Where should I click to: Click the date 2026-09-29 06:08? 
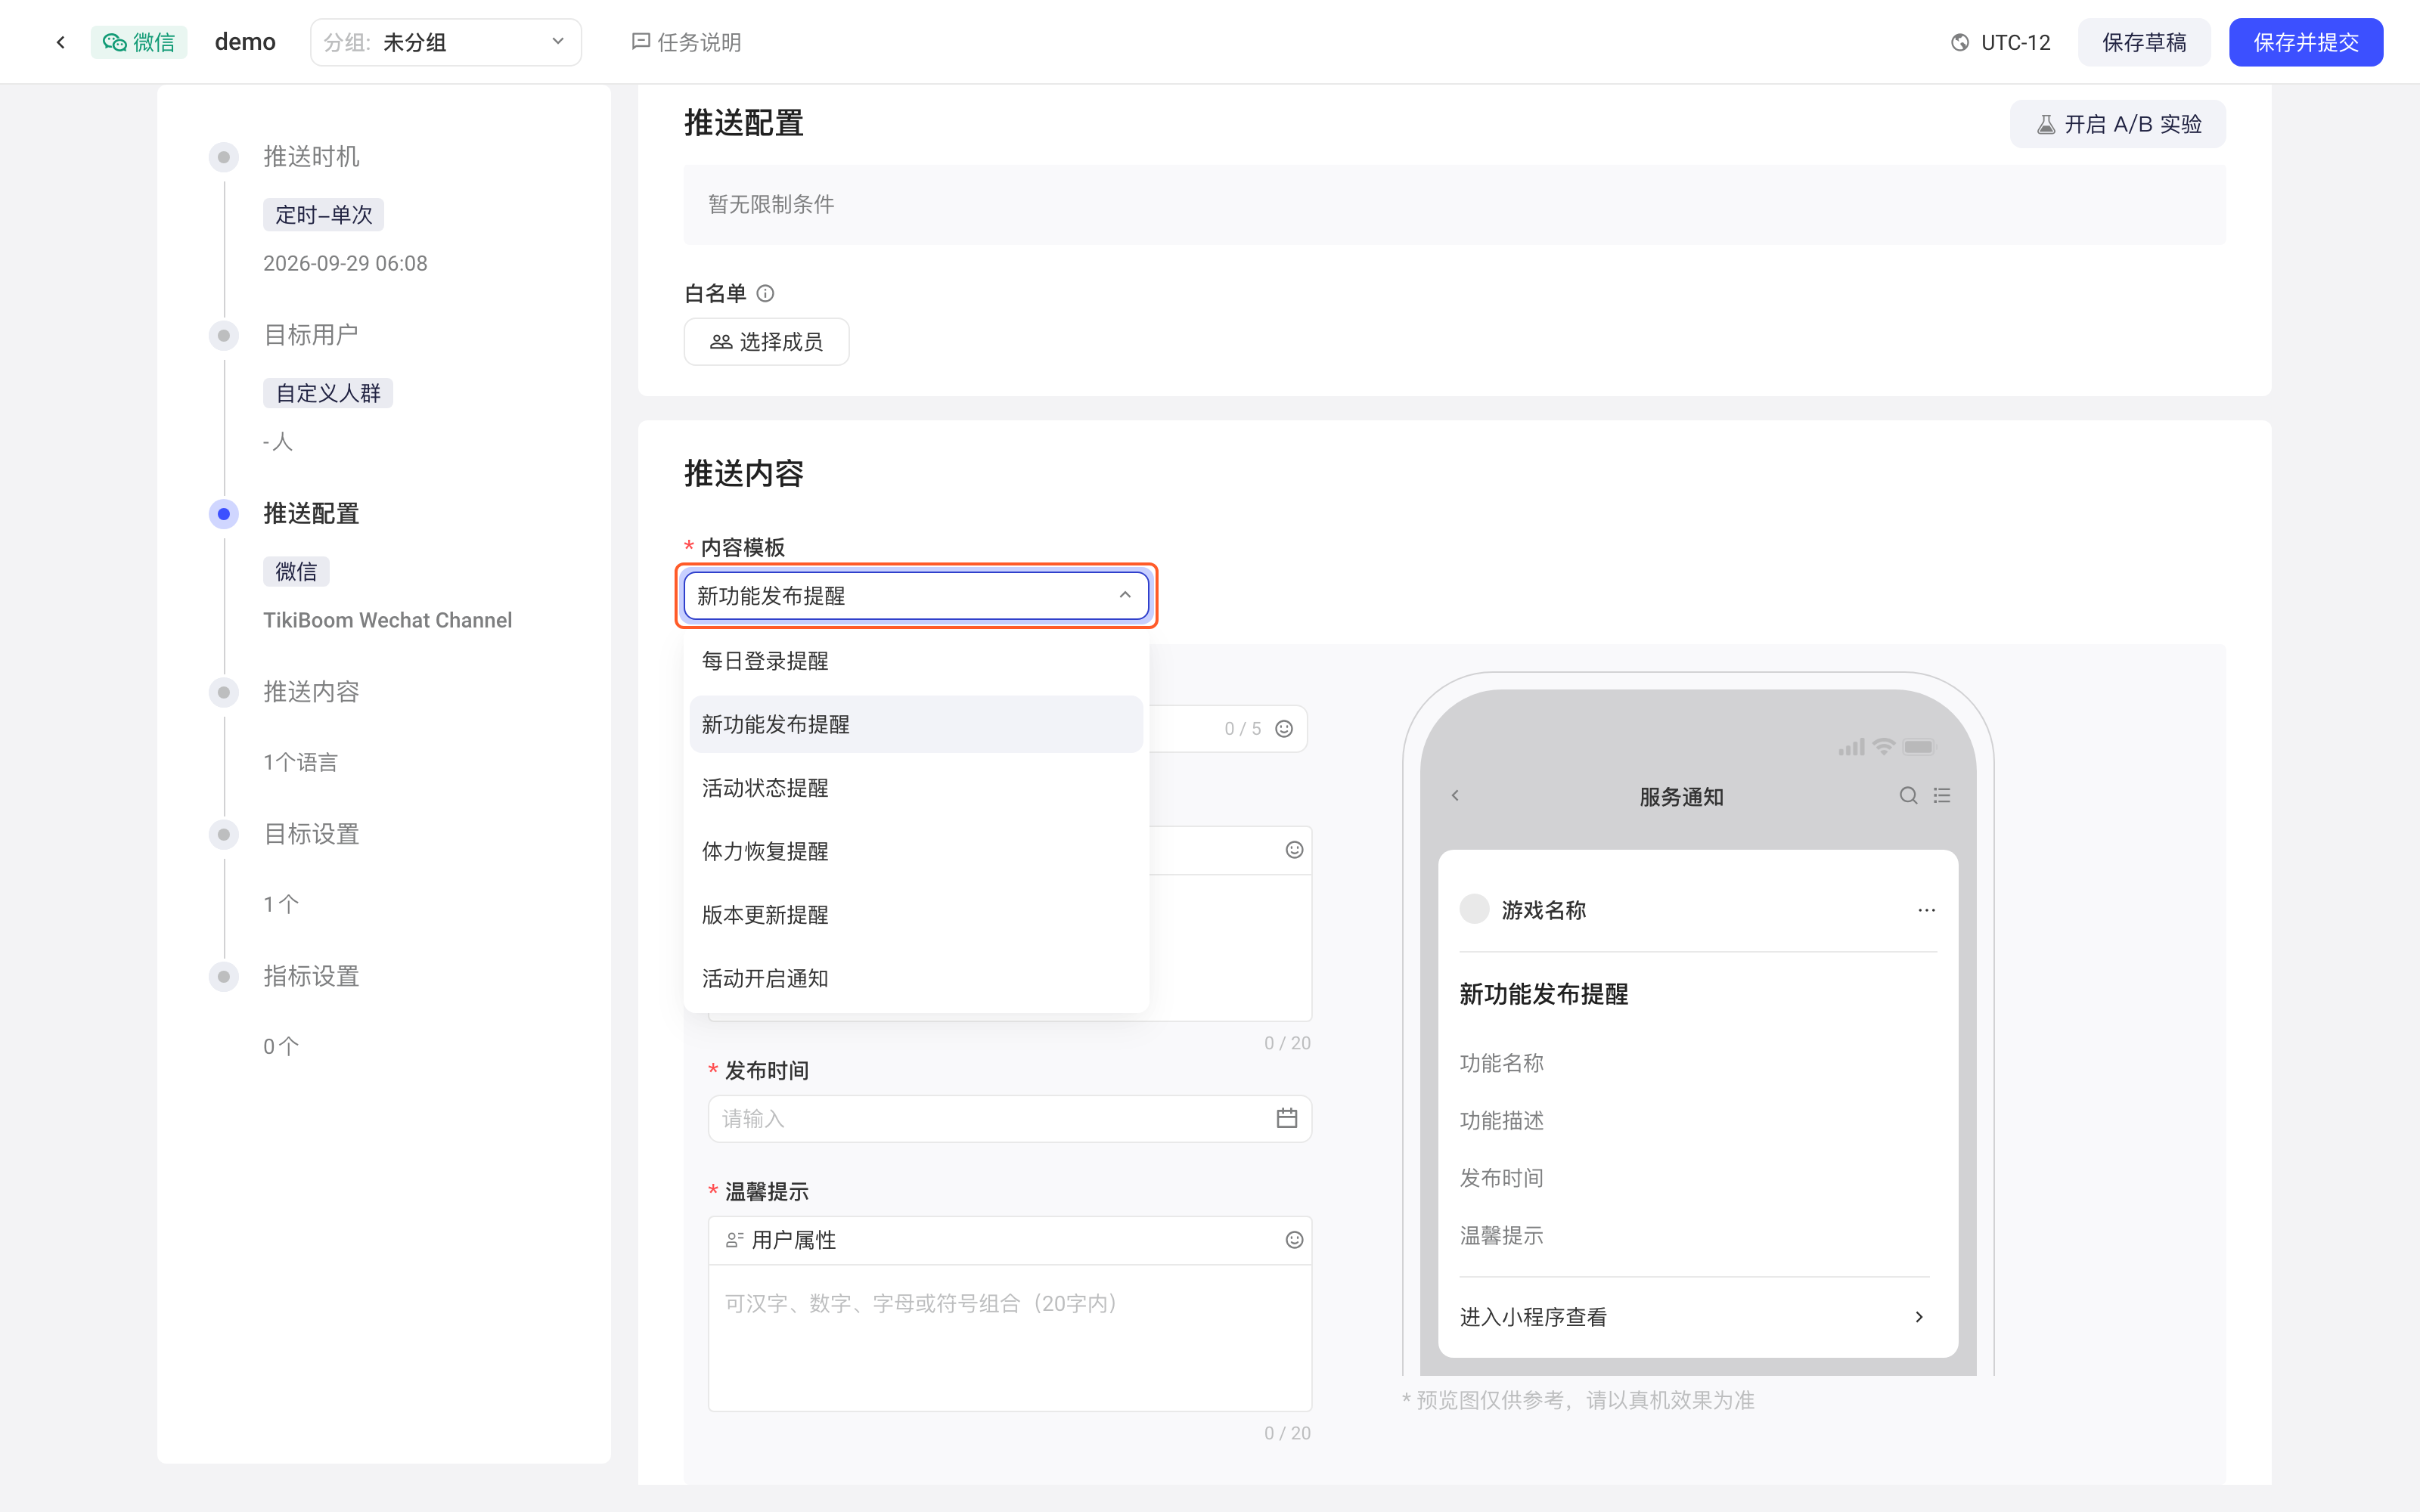tap(345, 263)
